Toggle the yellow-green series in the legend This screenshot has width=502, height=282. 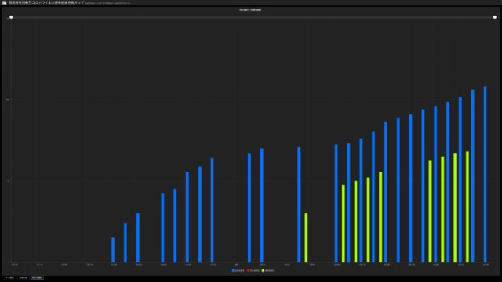click(268, 271)
